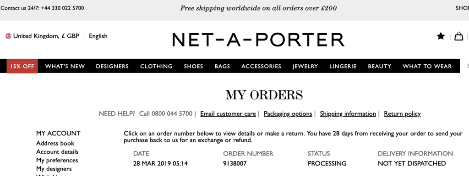Viewport: 469px width, 176px height.
Task: Open the DESIGNERS menu
Action: coord(112,66)
